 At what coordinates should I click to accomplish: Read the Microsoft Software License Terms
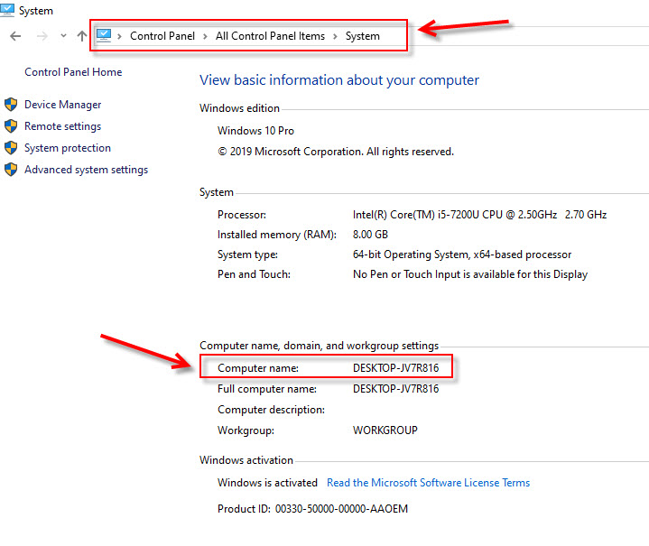[429, 483]
